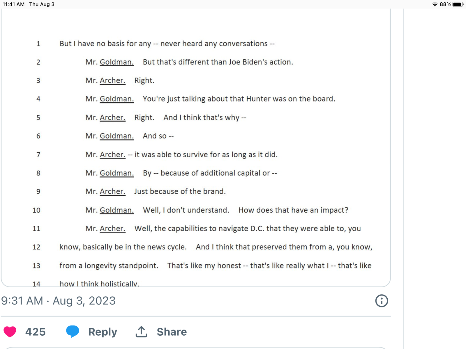The width and height of the screenshot is (466, 349).
Task: Tap the 88% battery percentage text
Action: (445, 4)
